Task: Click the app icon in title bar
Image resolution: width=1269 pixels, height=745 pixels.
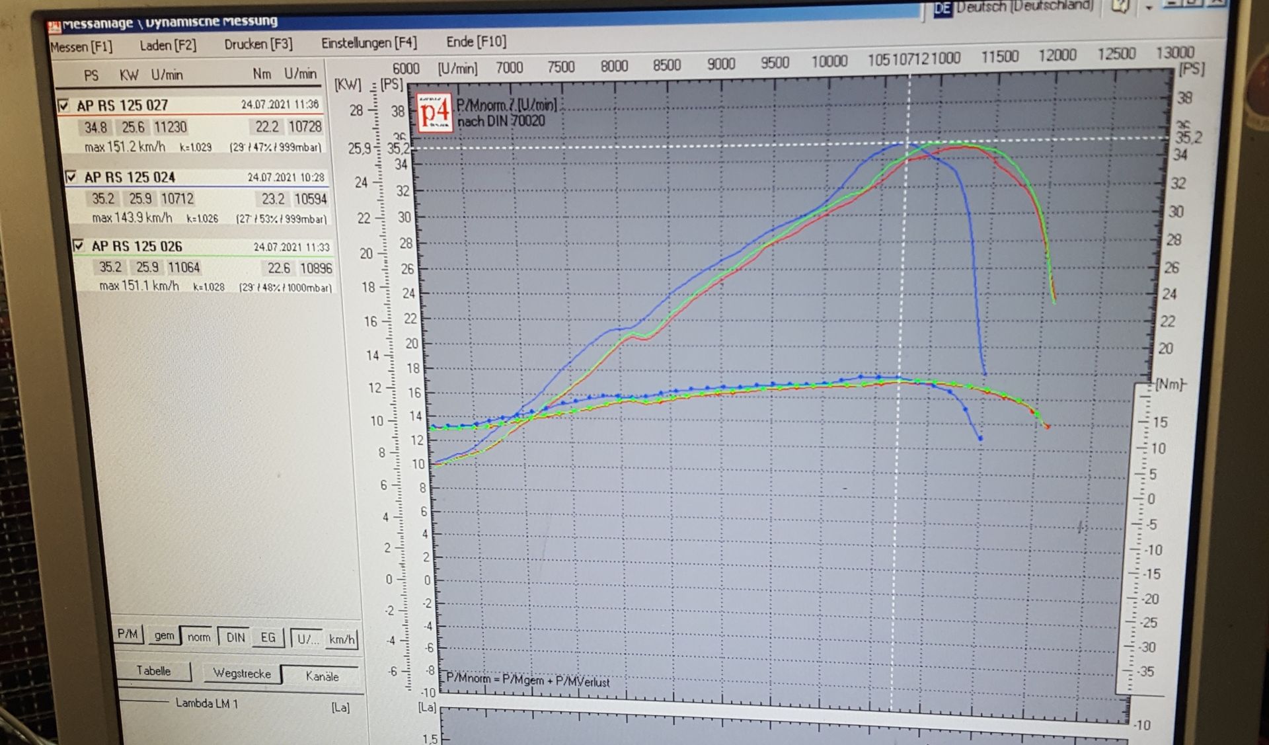Action: pos(54,26)
